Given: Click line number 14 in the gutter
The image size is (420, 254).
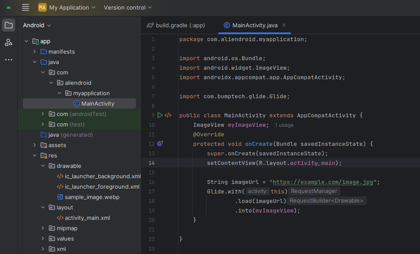Looking at the screenshot, I should tap(152, 163).
